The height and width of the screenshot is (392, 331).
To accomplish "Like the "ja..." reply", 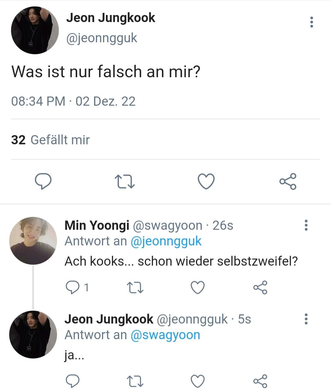I will (x=198, y=381).
